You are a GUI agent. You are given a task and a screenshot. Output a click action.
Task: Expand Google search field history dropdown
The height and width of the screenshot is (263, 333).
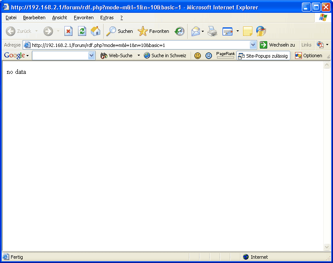pyautogui.click(x=92, y=56)
